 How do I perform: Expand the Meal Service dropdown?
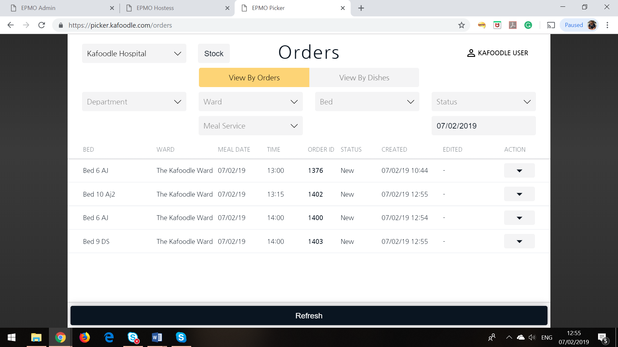[x=251, y=126]
